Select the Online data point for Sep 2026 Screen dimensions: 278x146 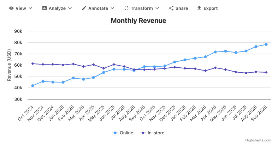tap(266, 44)
